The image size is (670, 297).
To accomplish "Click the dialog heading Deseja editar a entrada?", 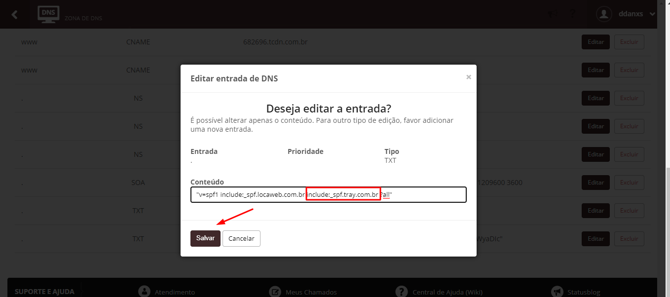I will click(x=329, y=109).
